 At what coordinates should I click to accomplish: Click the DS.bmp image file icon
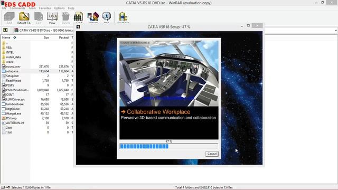pyautogui.click(x=4, y=118)
